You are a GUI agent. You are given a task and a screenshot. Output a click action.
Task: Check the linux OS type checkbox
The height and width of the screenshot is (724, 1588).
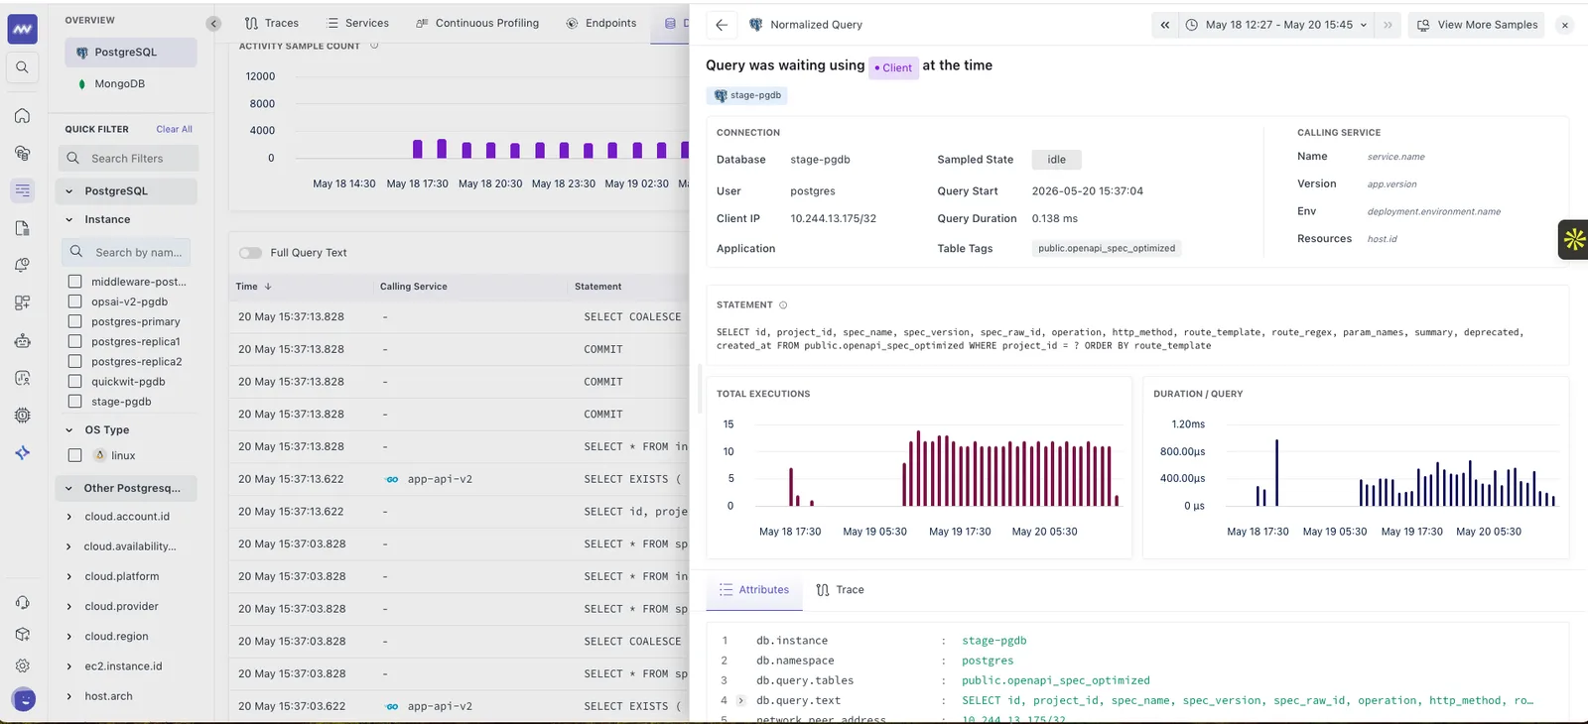(x=74, y=455)
